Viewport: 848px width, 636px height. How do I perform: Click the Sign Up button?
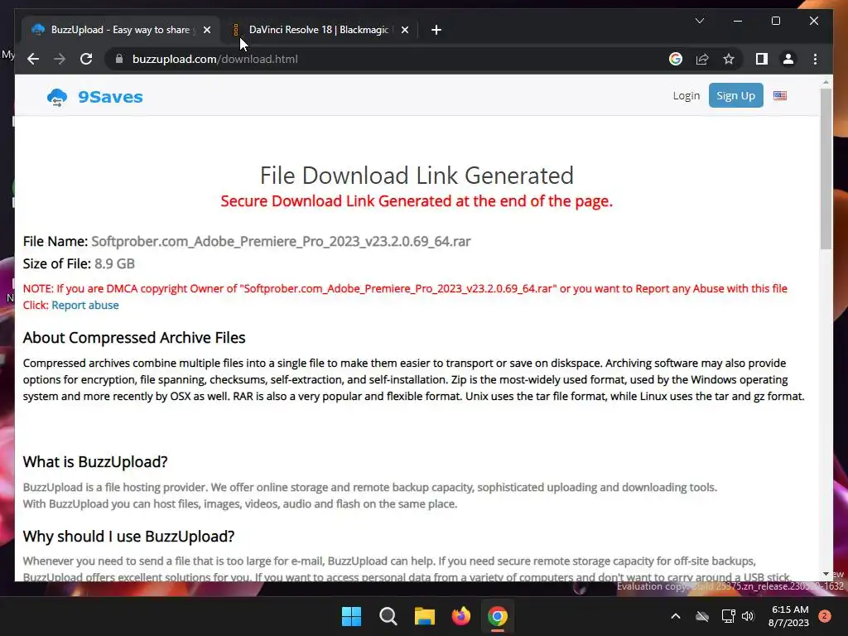(735, 96)
